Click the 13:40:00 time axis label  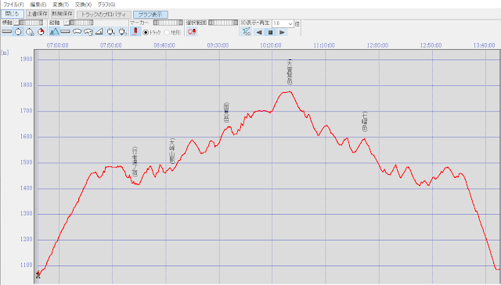tap(484, 45)
